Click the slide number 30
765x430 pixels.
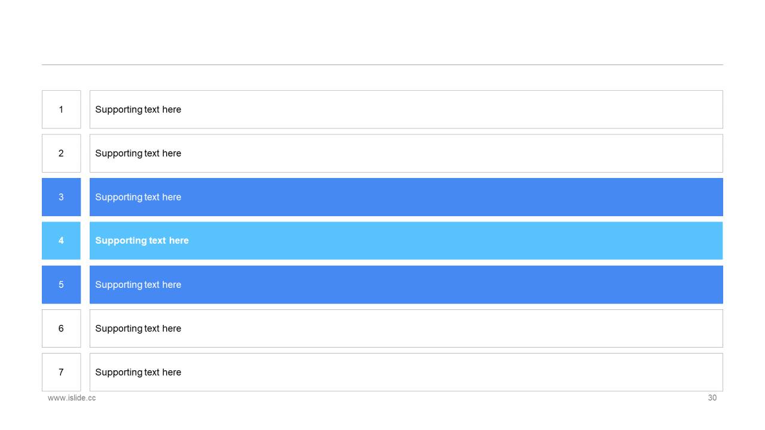(712, 398)
